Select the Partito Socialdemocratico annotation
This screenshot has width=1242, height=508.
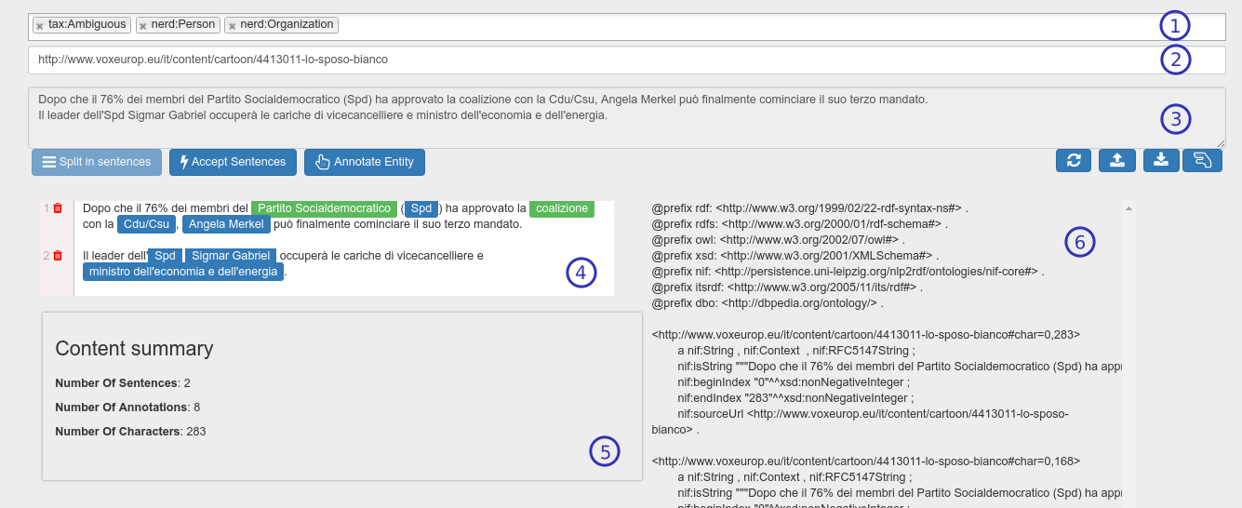324,208
